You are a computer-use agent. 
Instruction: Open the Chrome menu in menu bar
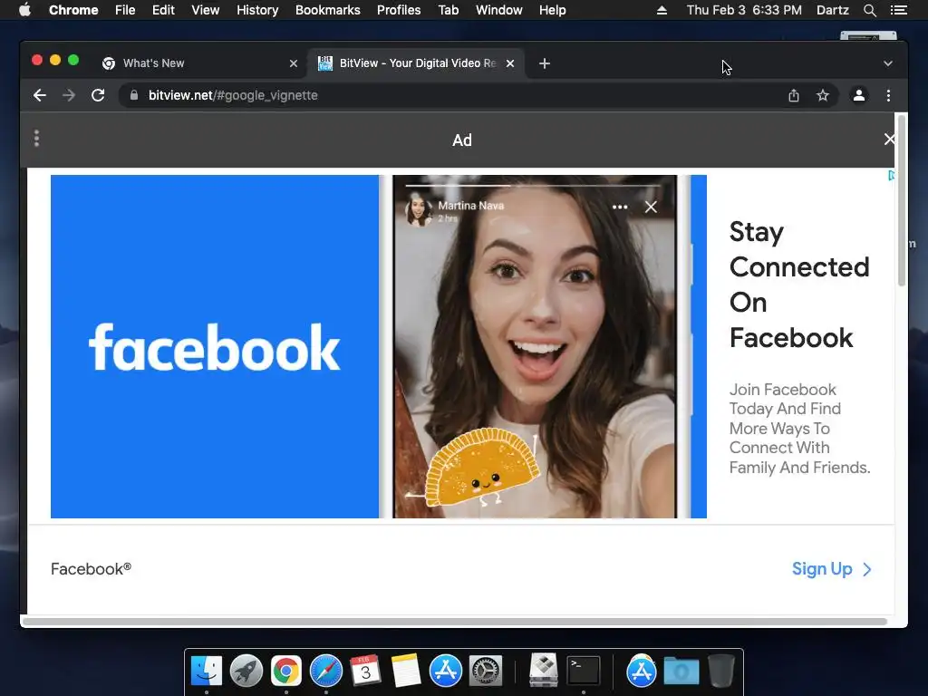coord(73,10)
